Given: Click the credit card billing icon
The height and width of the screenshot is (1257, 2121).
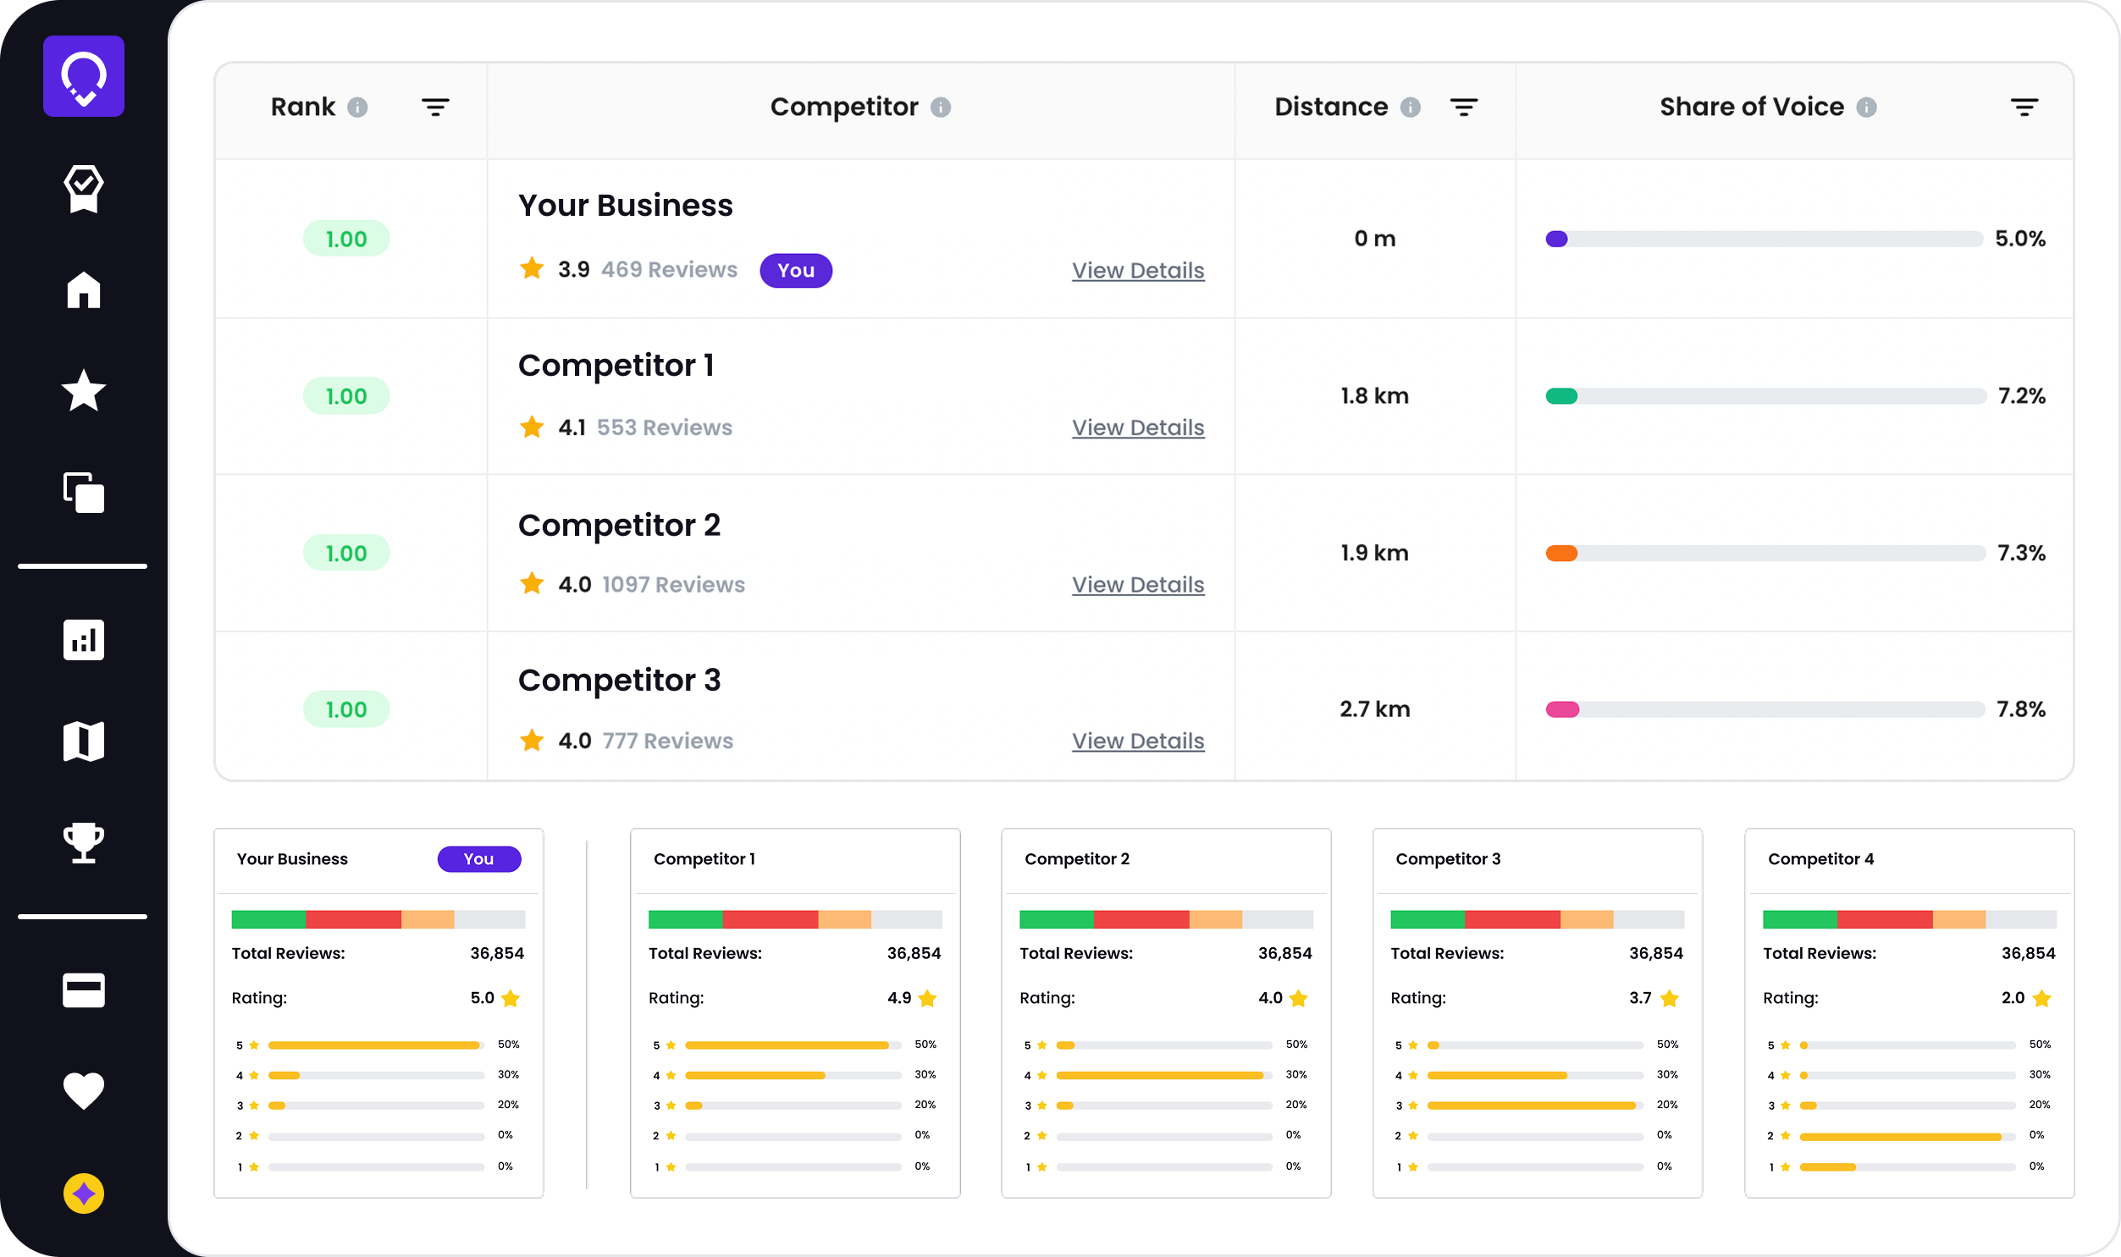Looking at the screenshot, I should [x=83, y=990].
